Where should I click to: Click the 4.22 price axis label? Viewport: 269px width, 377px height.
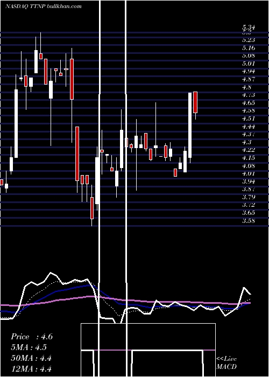(x=249, y=150)
